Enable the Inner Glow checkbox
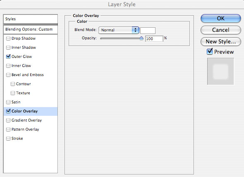Viewport: 244px width, 177px height. tap(8, 66)
